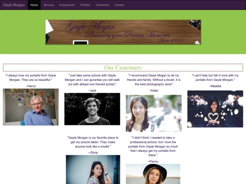Open the Portfolio nav link

coord(85,5)
